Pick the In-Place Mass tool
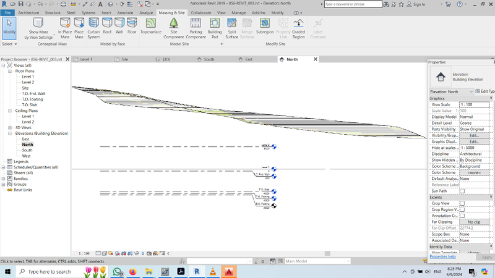This screenshot has height=278, width=495. 65,27
